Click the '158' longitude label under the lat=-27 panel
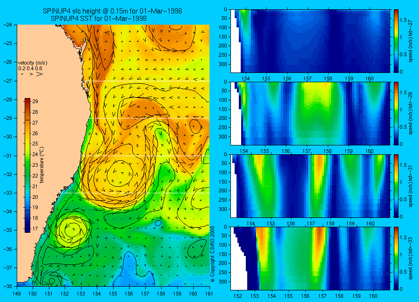This screenshot has width=419, height=302. pyautogui.click(x=328, y=79)
